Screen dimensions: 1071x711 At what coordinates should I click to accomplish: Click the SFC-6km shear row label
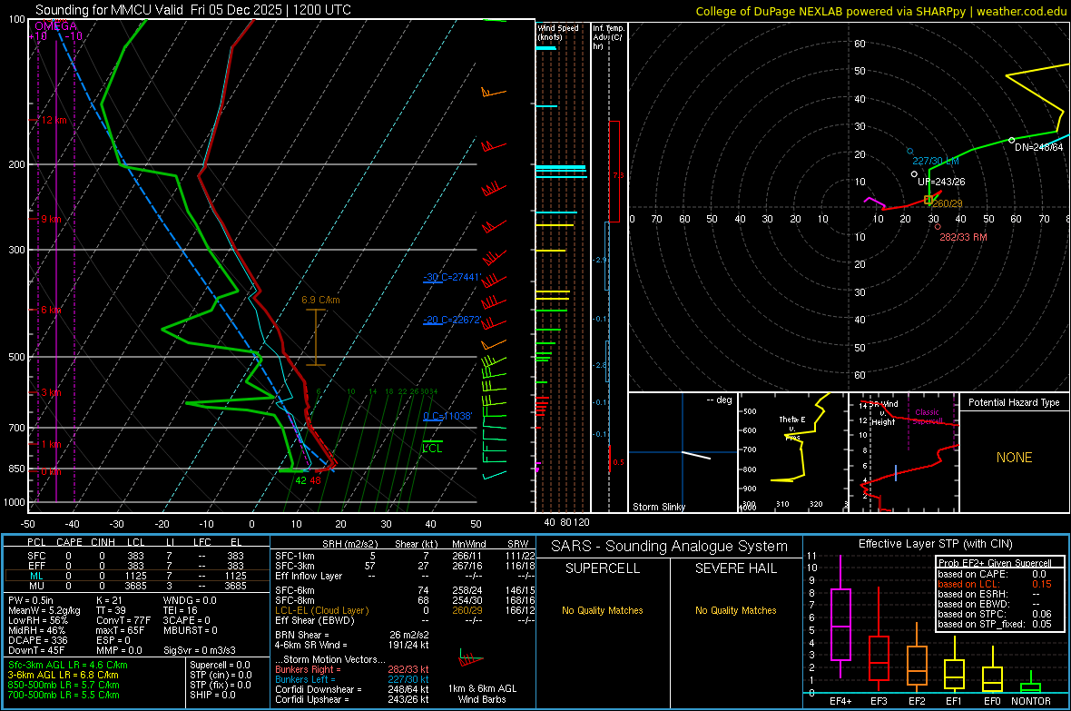294,590
